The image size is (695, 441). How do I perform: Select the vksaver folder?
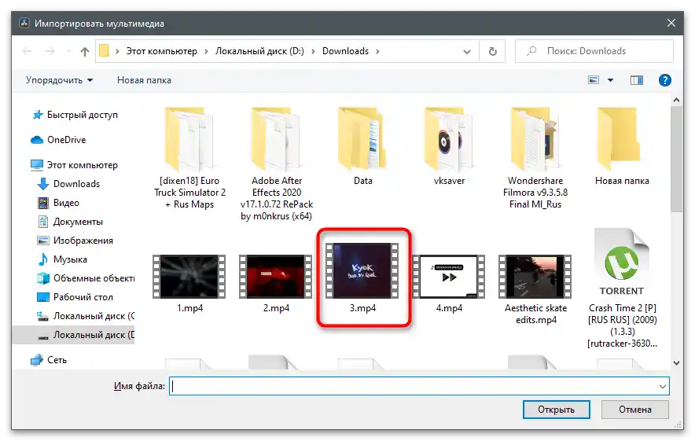[449, 146]
